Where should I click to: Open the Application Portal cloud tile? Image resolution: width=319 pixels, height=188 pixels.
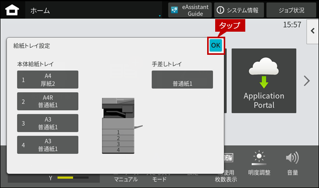(264, 81)
